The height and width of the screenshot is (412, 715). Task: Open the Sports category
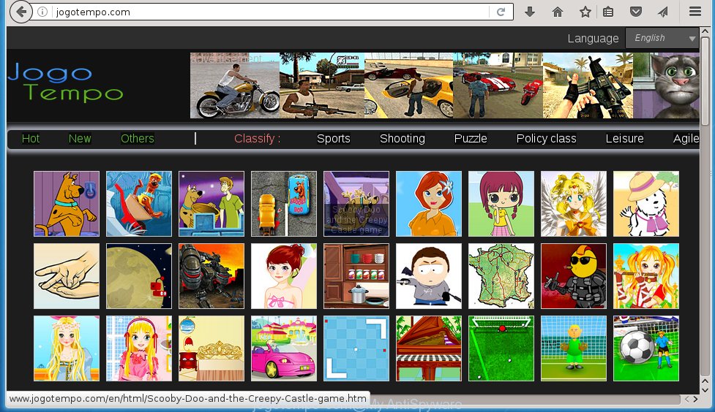tap(333, 138)
